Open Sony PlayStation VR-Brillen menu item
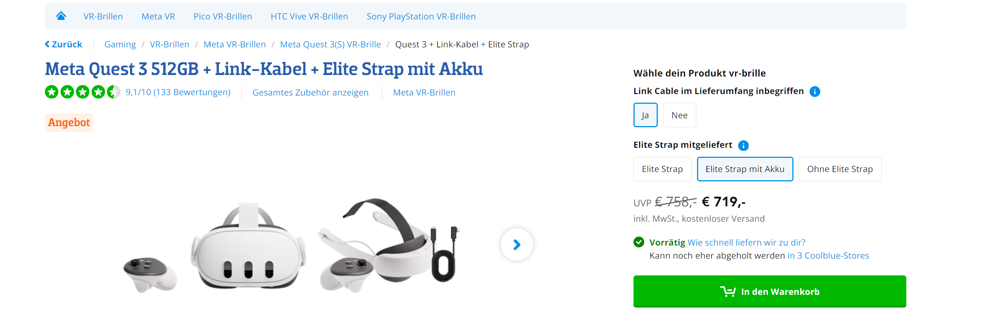 pos(421,16)
